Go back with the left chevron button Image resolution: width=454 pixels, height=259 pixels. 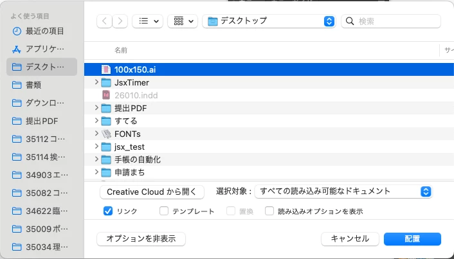(x=104, y=21)
